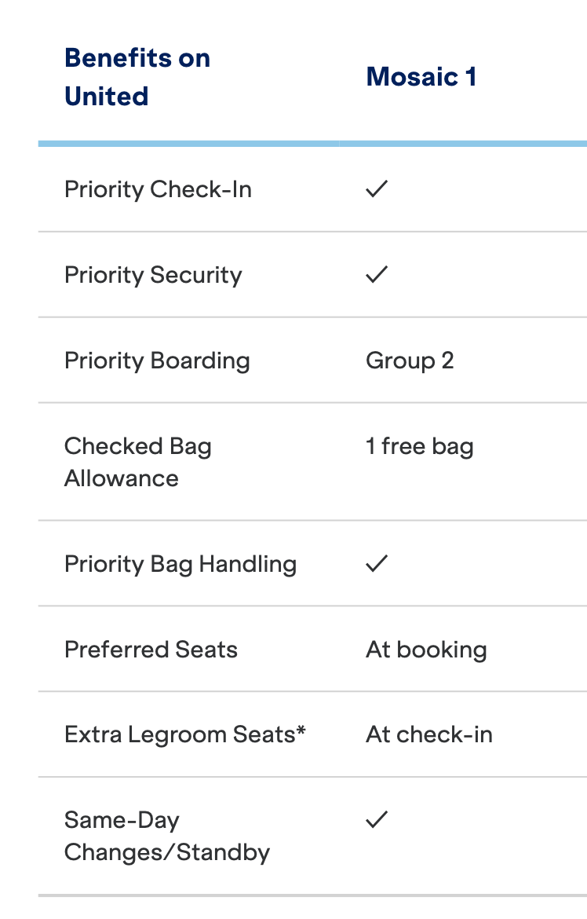Click the Priority Security row label

tap(153, 275)
